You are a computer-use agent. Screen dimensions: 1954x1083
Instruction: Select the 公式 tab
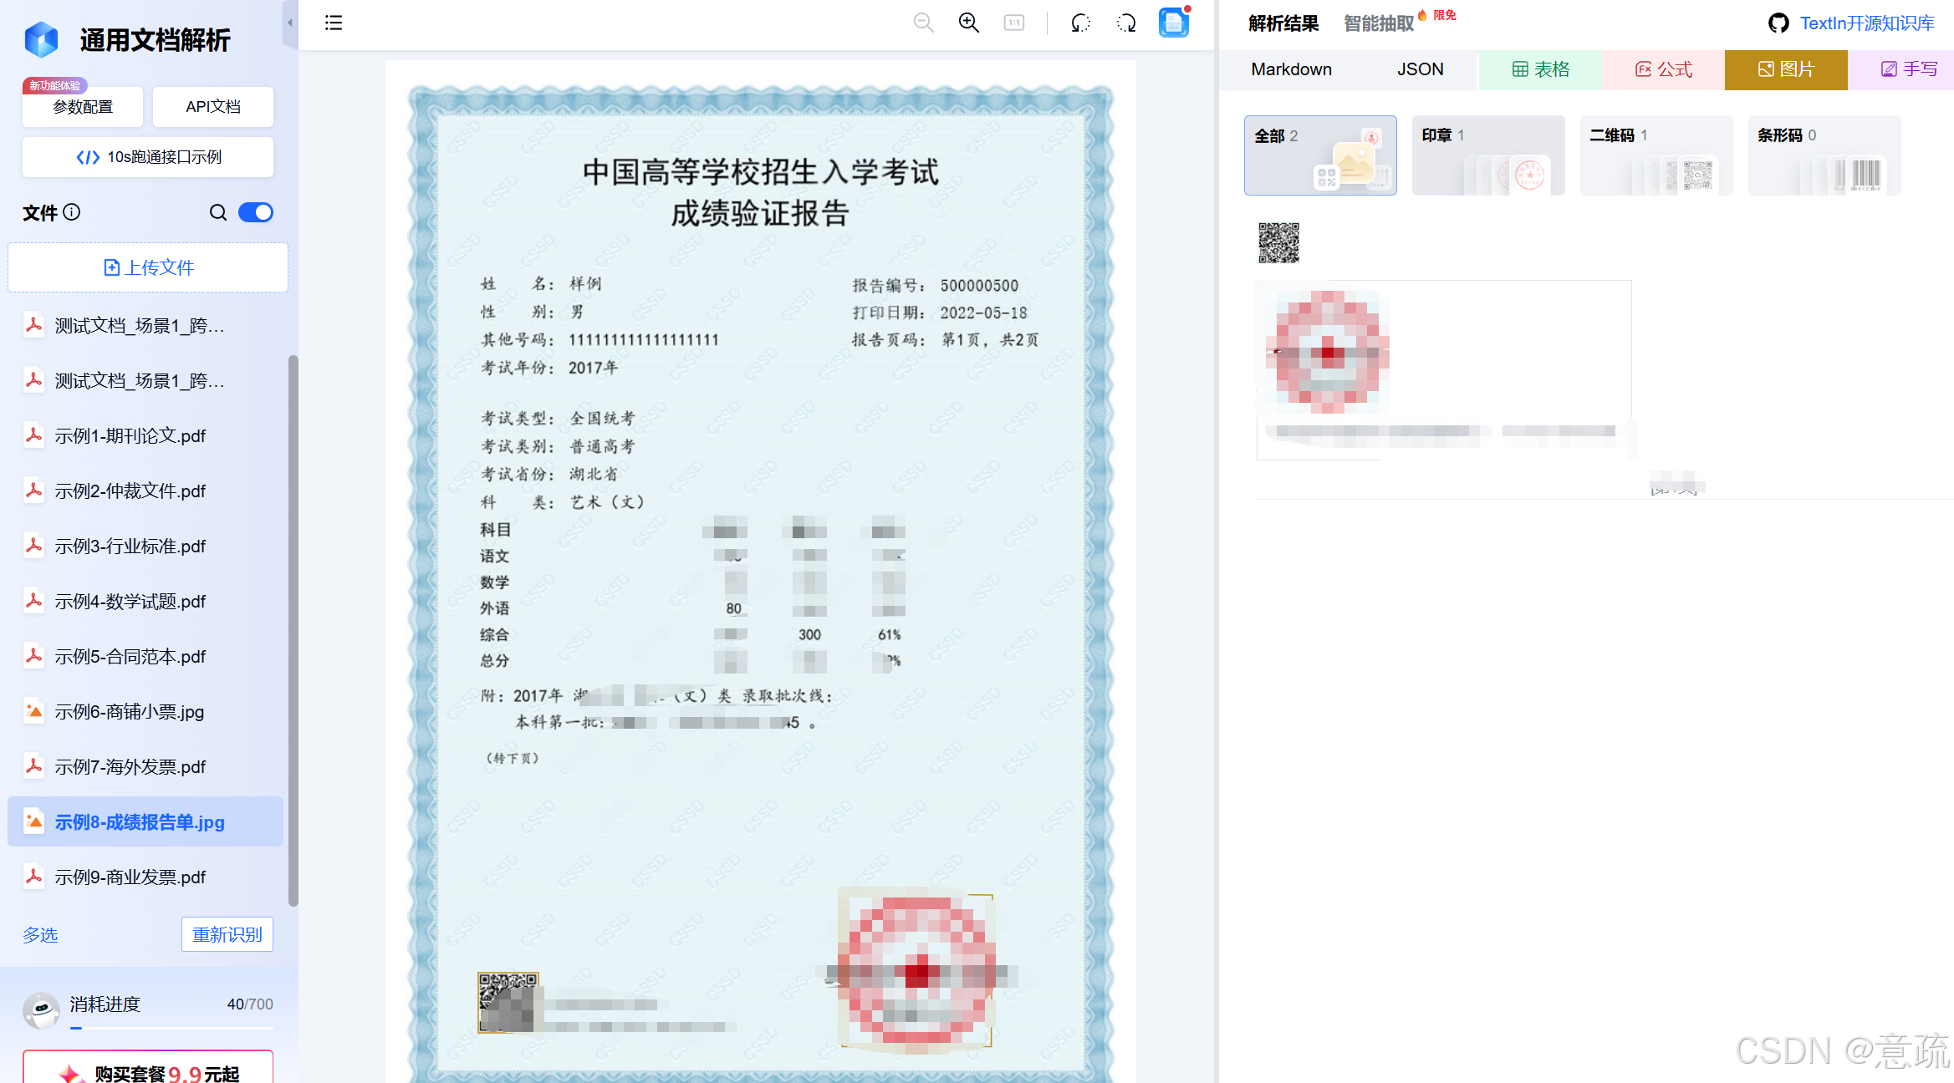(x=1663, y=69)
